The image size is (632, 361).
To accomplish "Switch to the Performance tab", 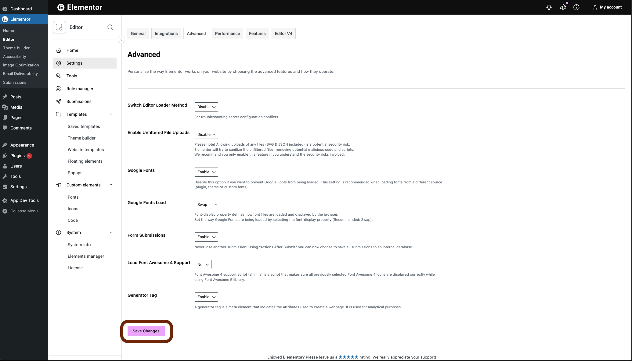I will pyautogui.click(x=227, y=34).
